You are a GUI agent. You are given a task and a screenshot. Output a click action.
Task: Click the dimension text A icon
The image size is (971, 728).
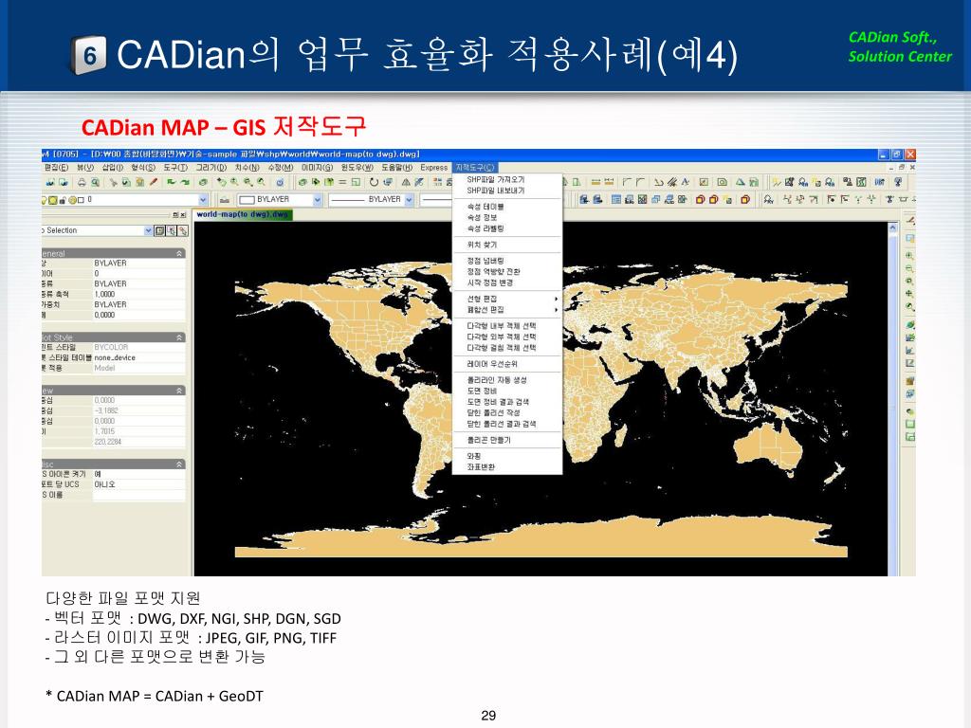click(x=685, y=182)
